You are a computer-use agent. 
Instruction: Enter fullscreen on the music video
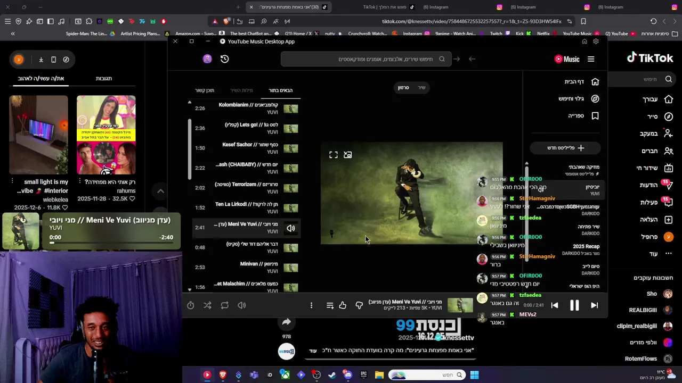point(334,155)
